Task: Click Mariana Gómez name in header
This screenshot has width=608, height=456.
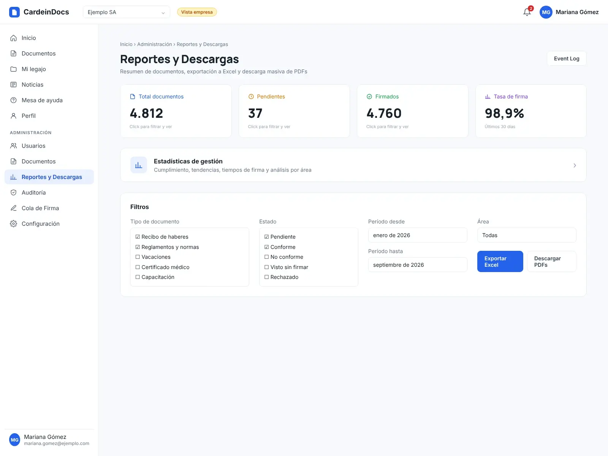Action: click(577, 12)
